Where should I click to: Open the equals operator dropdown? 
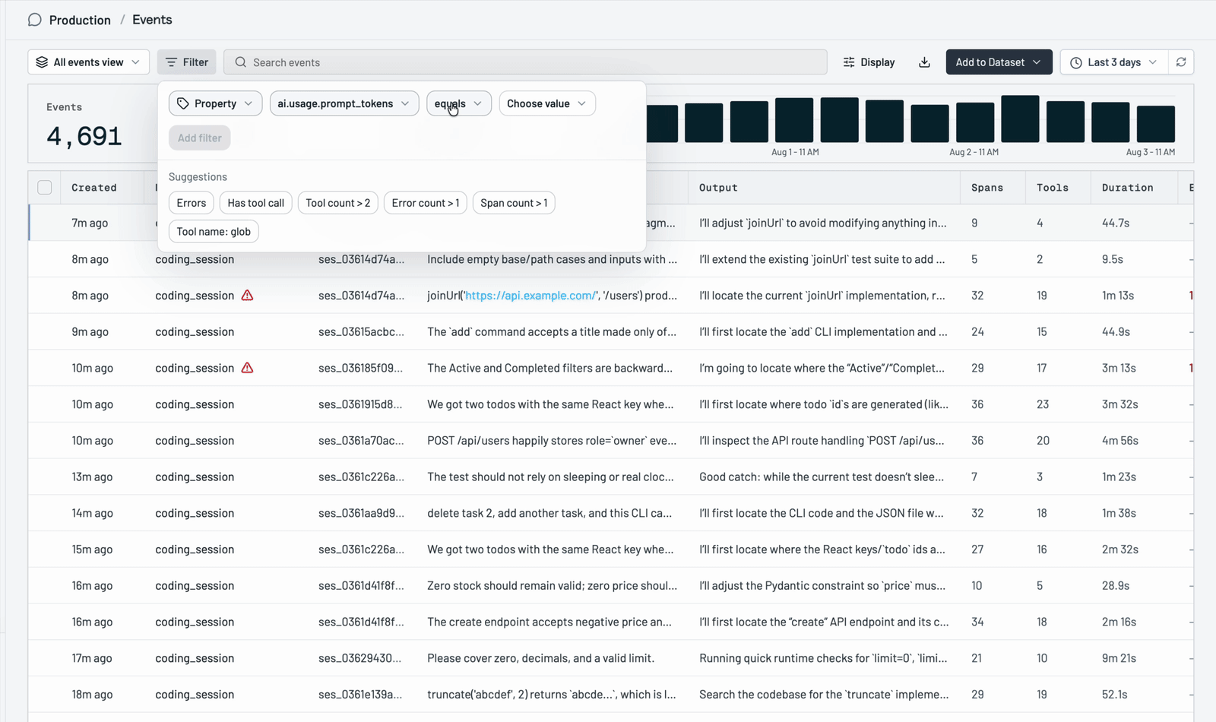pyautogui.click(x=459, y=103)
